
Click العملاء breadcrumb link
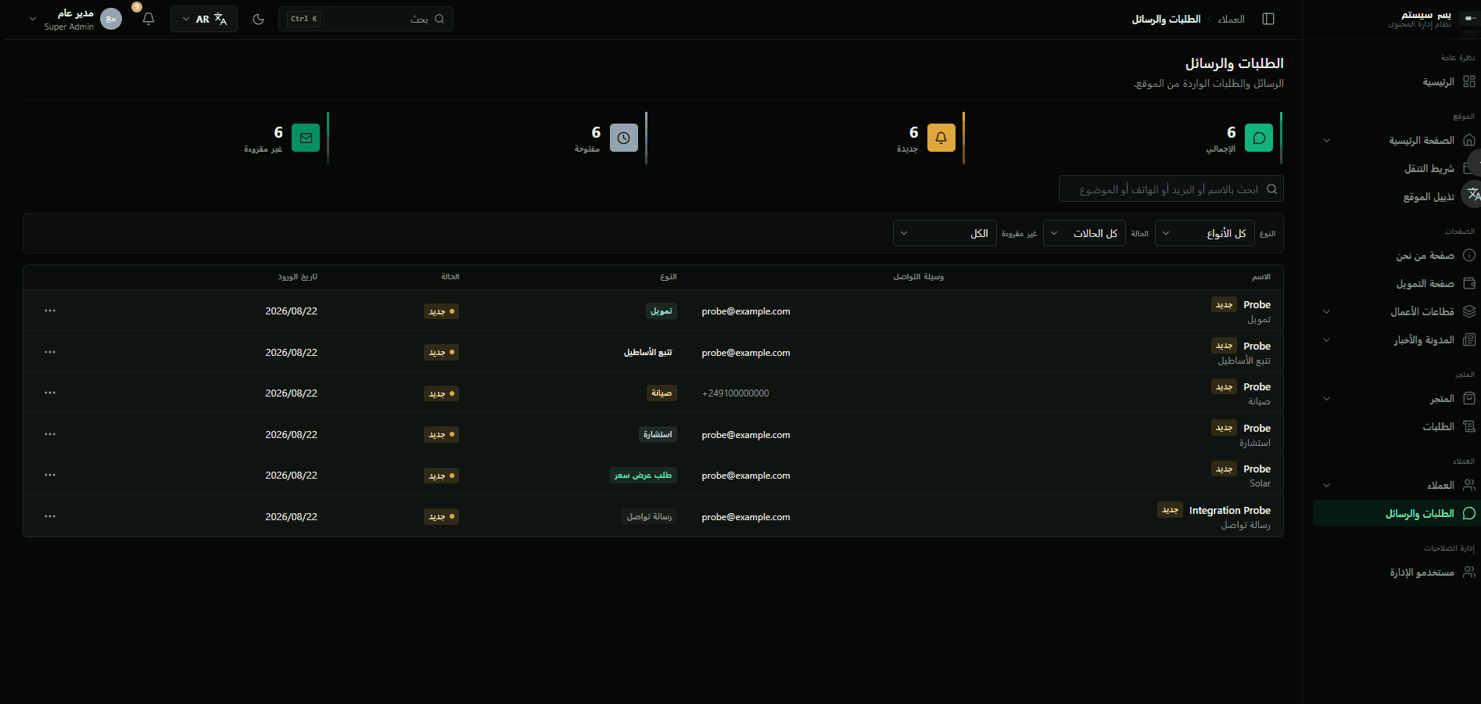(1231, 19)
